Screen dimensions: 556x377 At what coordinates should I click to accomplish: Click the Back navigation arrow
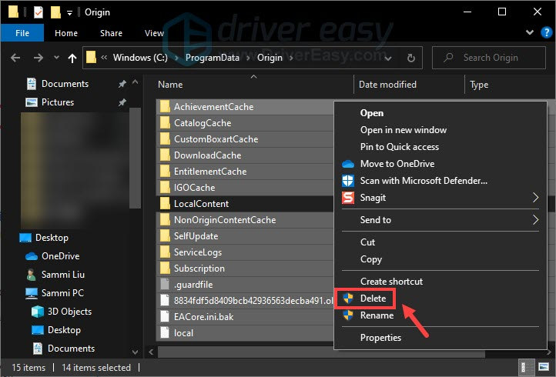(x=15, y=58)
